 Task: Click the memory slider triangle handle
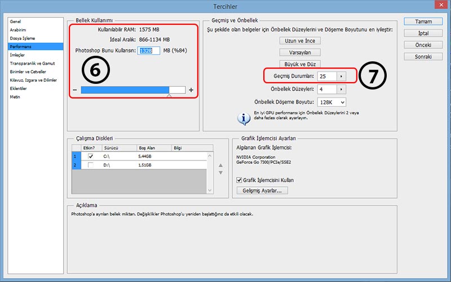pyautogui.click(x=169, y=96)
